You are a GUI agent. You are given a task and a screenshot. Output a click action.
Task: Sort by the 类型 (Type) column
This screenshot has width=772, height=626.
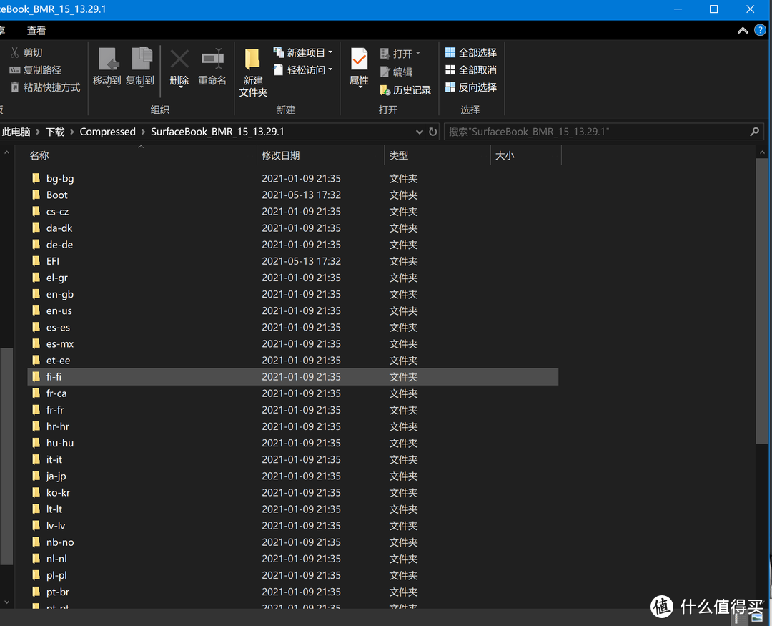click(398, 155)
